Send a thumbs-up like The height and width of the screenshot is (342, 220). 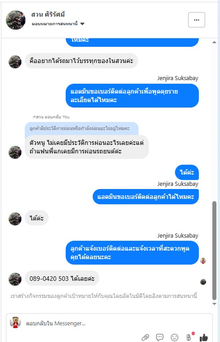pyautogui.click(x=204, y=337)
